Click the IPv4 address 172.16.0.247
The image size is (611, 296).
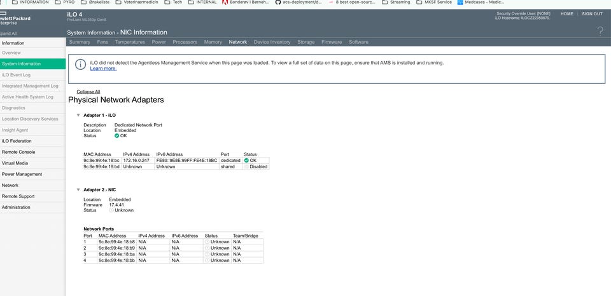136,160
